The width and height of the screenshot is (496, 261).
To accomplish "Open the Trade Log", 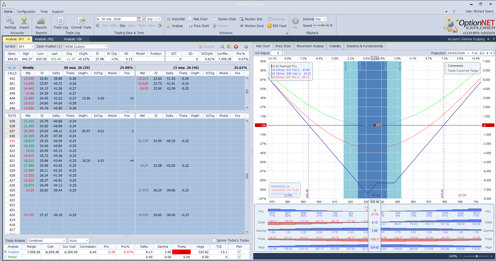I will click(61, 23).
